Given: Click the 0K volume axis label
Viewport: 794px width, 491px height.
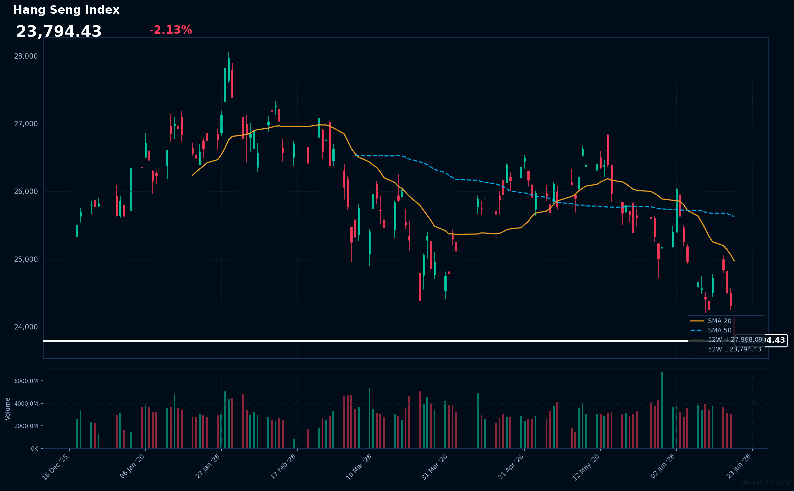Looking at the screenshot, I should point(34,448).
